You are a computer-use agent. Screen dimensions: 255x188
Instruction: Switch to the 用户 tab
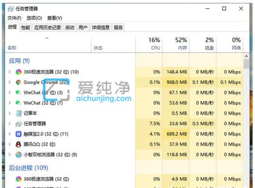[83, 28]
